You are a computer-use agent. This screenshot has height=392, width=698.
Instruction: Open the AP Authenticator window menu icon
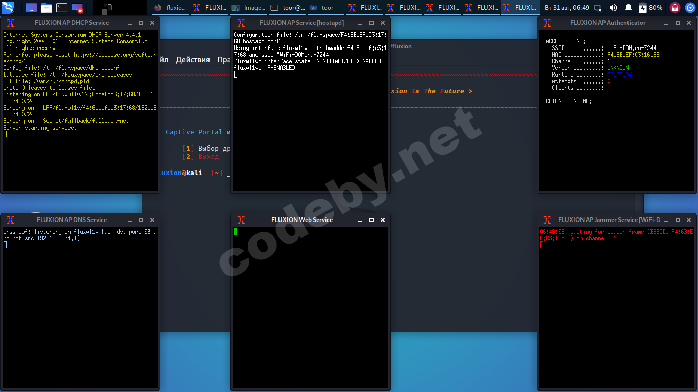[547, 23]
